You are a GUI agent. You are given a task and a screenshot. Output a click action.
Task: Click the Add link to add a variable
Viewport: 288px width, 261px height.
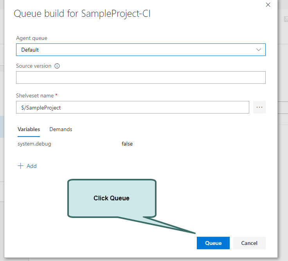tap(32, 166)
